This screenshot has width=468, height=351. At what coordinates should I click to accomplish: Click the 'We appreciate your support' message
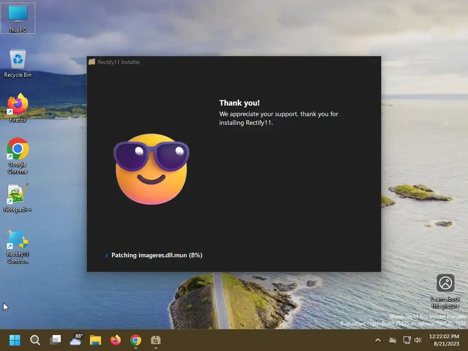(278, 118)
